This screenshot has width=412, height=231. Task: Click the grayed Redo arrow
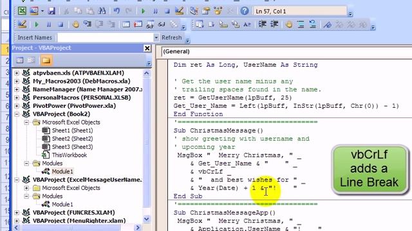(129, 11)
